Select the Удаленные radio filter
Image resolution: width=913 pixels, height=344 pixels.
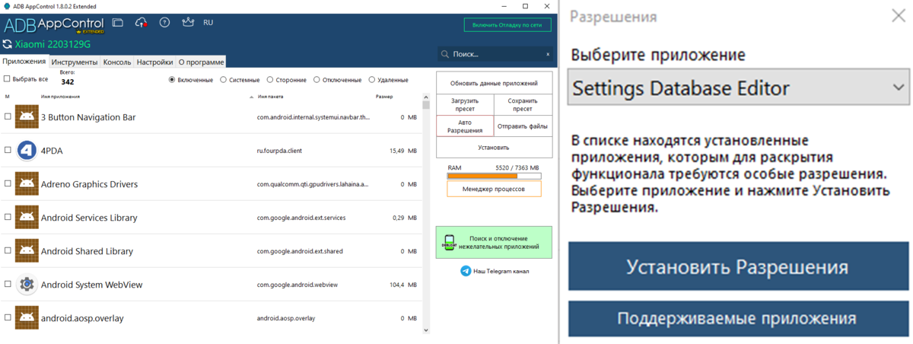point(371,80)
